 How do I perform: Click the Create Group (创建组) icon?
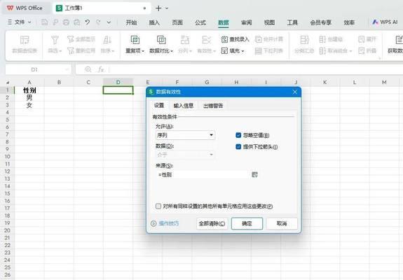(322, 39)
